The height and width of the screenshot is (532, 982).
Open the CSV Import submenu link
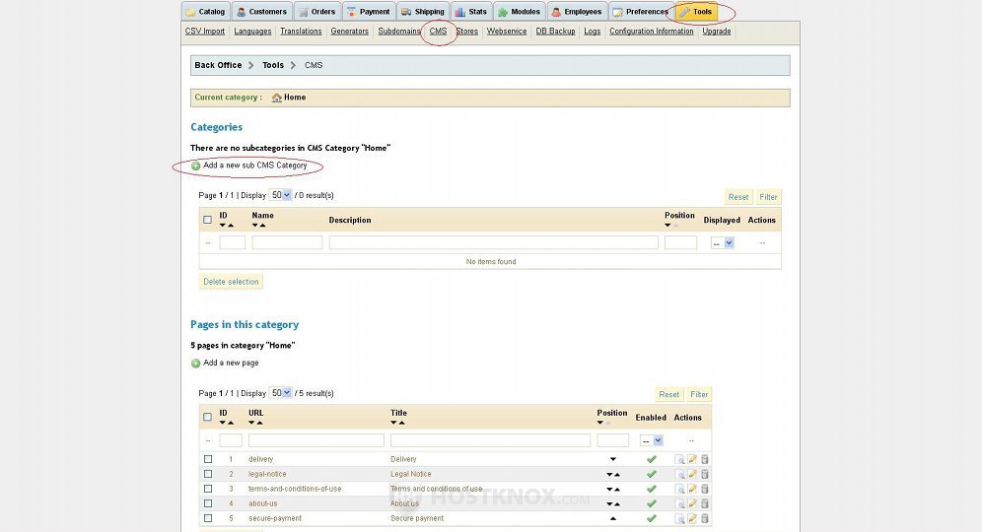[x=205, y=32]
